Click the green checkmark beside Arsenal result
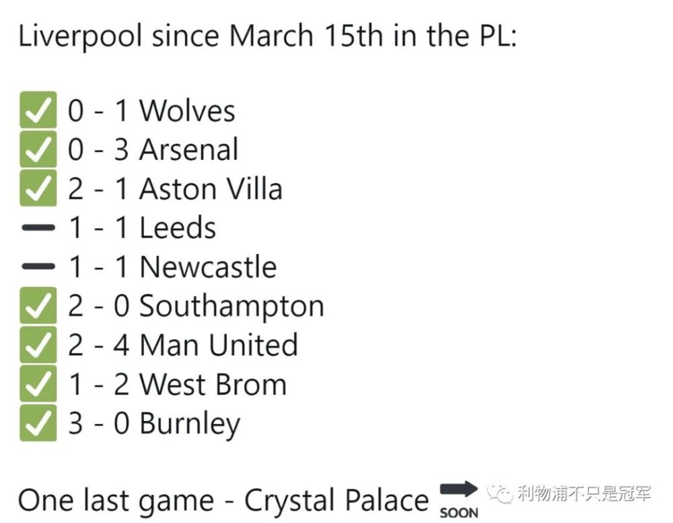Image resolution: width=673 pixels, height=523 pixels. [38, 149]
